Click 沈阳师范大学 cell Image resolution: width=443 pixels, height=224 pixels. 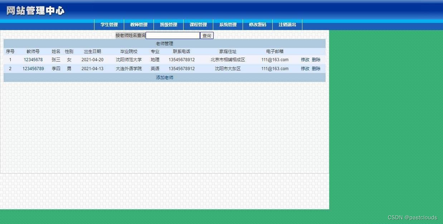tap(129, 60)
